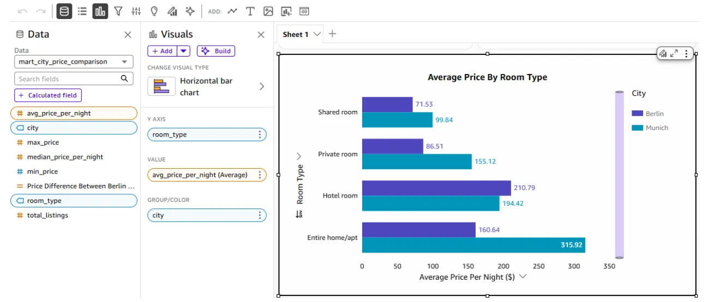Click the purple vertical scroll slider in chart
This screenshot has width=720, height=302.
point(619,175)
